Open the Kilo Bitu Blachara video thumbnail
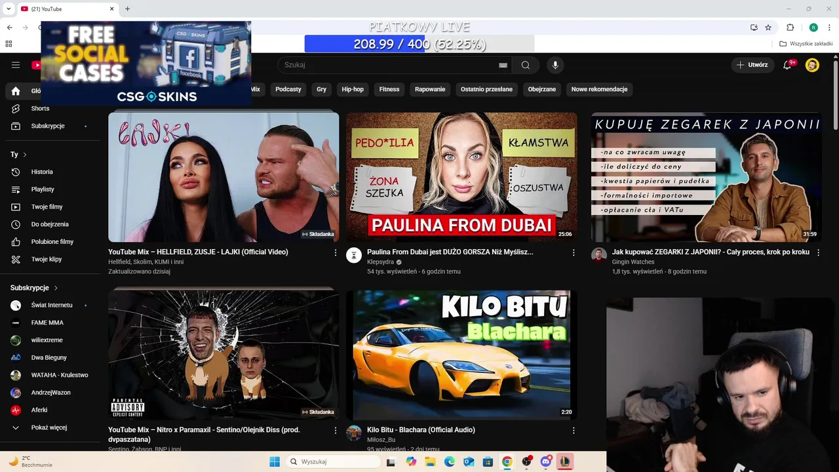This screenshot has height=472, width=839. 461,355
